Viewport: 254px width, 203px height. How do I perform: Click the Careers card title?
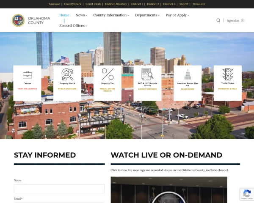(27, 83)
